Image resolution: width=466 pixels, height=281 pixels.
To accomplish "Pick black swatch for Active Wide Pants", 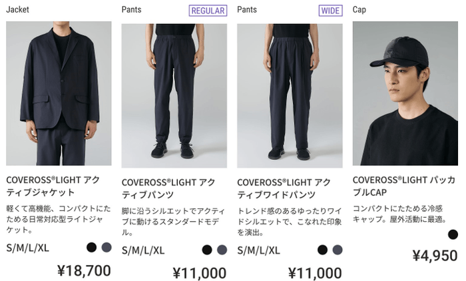I will [323, 250].
